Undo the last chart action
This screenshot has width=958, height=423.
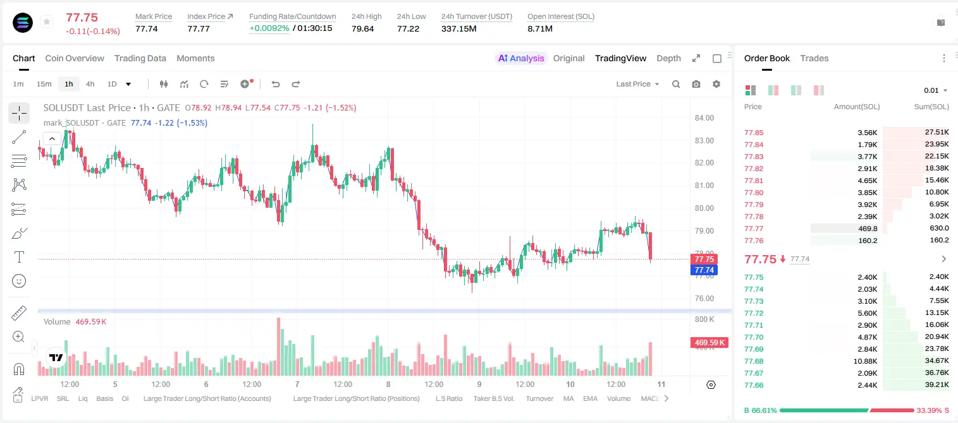(x=275, y=84)
